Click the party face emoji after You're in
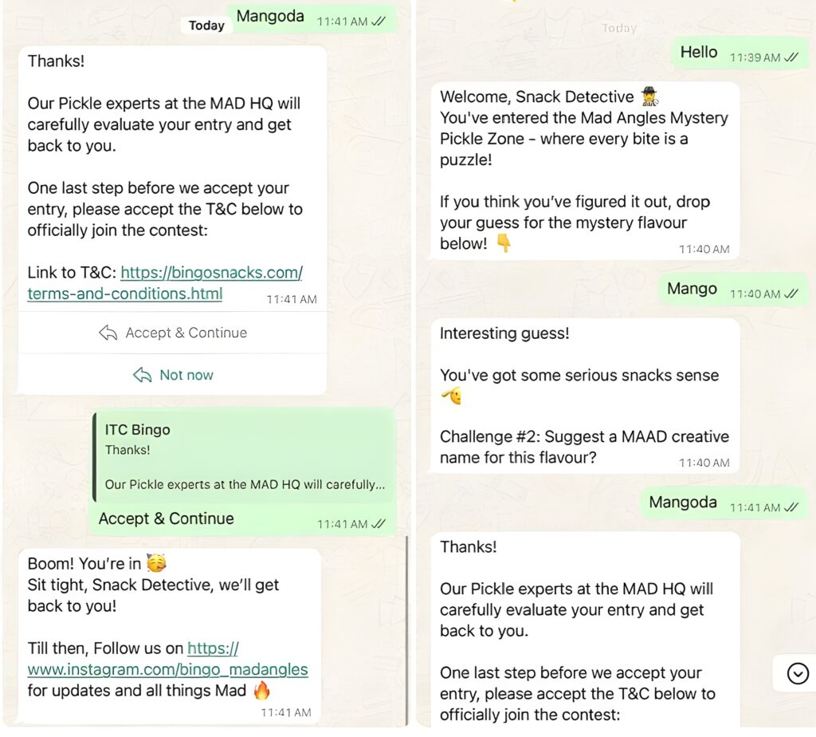This screenshot has width=816, height=737. pos(156,563)
